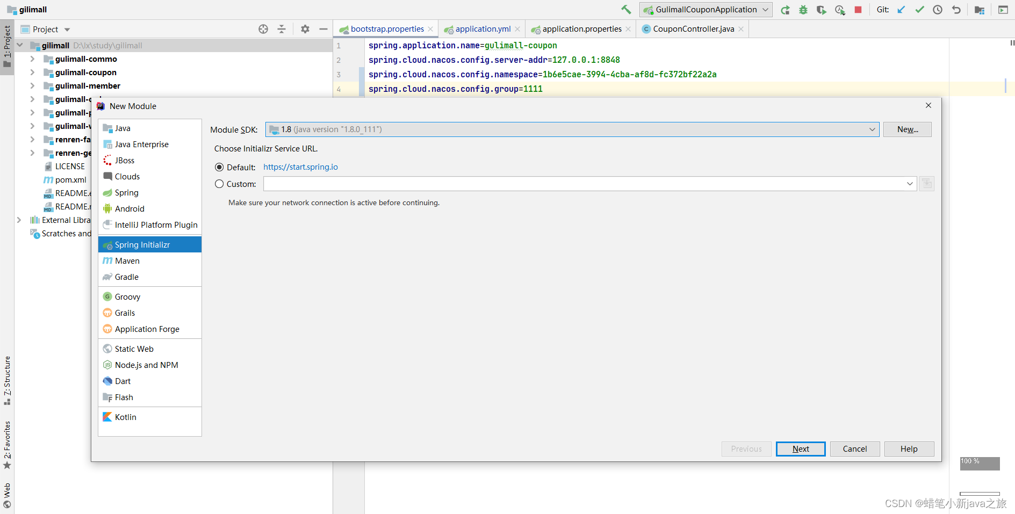
Task: Select Maven module type
Action: [150, 261]
